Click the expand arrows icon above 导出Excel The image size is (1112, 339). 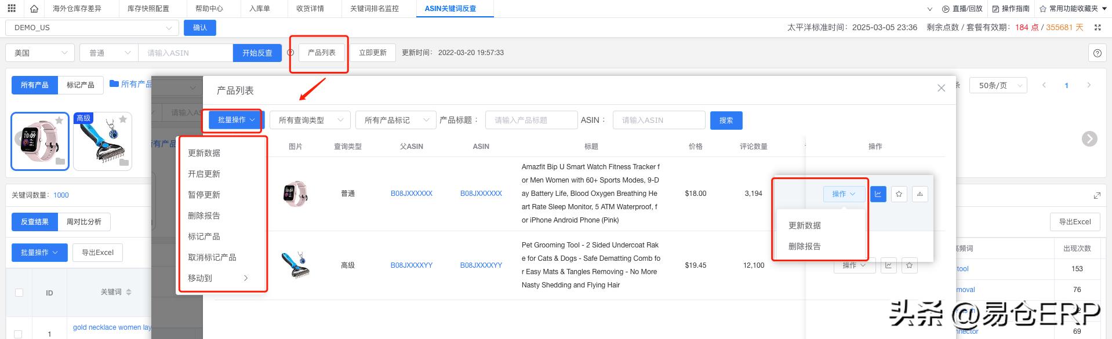point(1096,195)
